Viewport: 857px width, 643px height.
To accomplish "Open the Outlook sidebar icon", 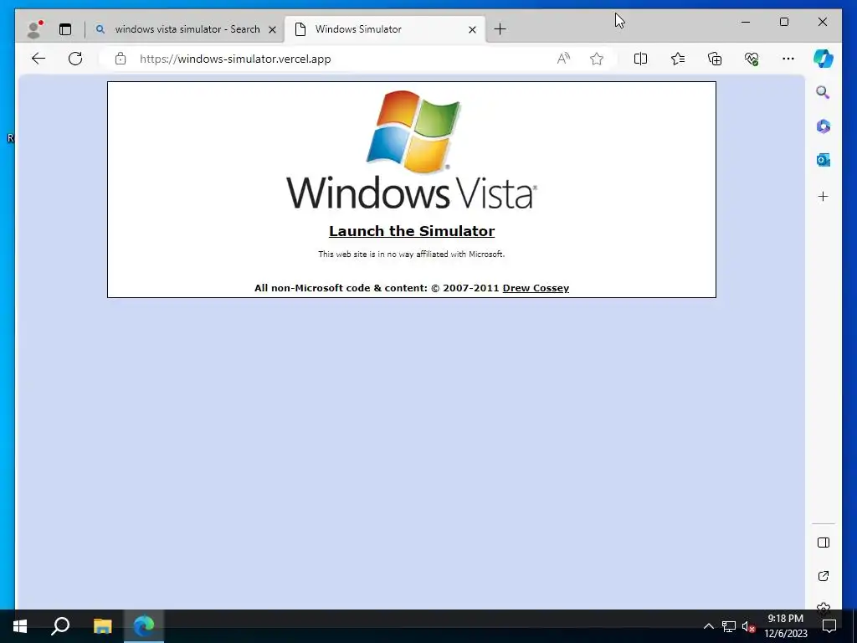I will (824, 160).
